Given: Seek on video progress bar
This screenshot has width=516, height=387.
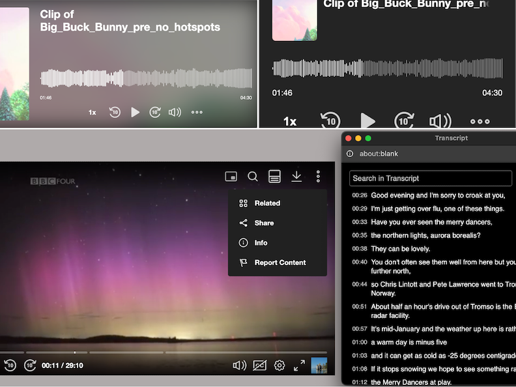Looking at the screenshot, I should 164,352.
